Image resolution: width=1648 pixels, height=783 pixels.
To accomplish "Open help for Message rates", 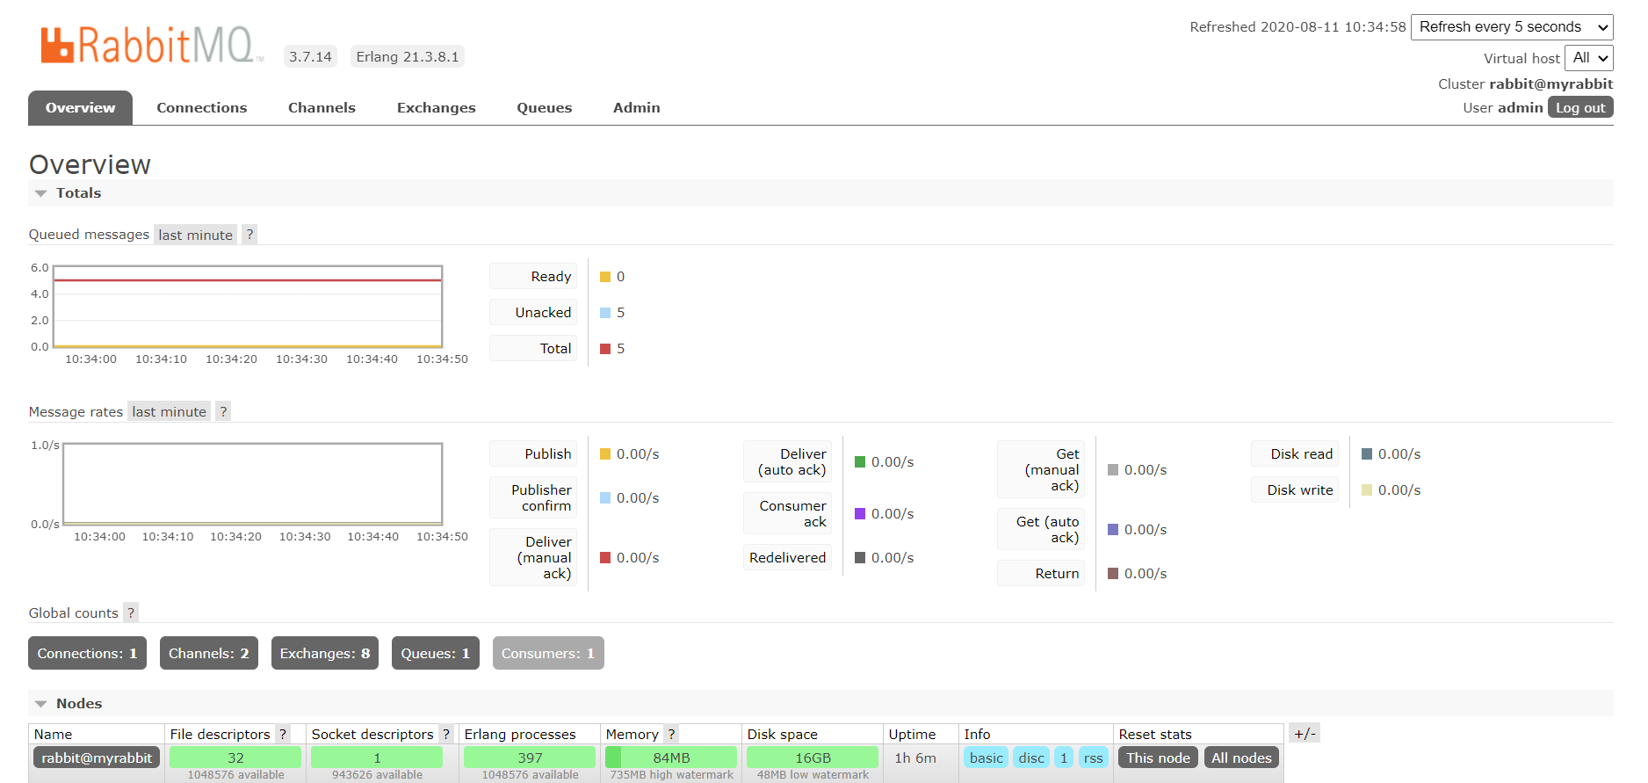I will (223, 411).
